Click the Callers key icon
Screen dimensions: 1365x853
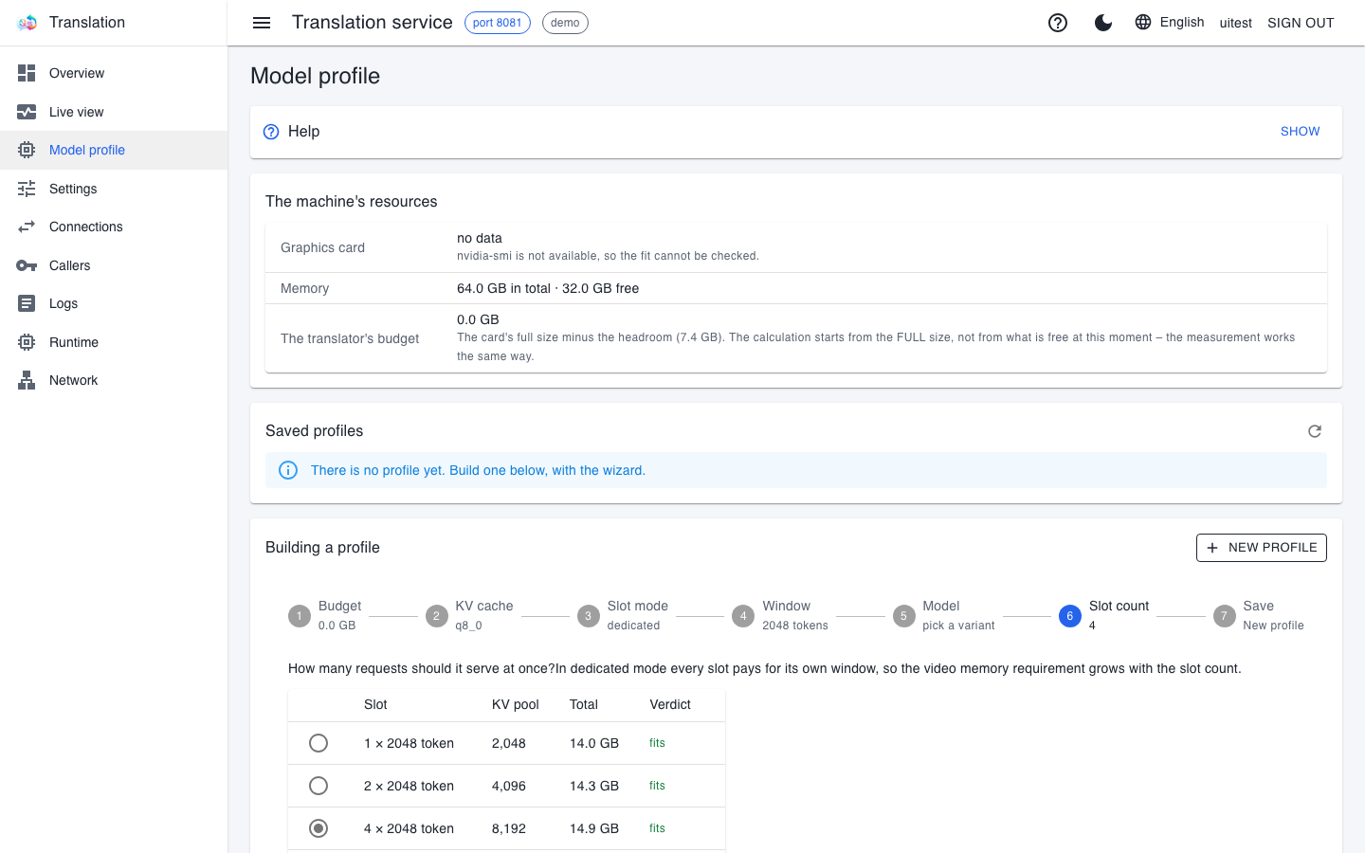[x=27, y=265]
